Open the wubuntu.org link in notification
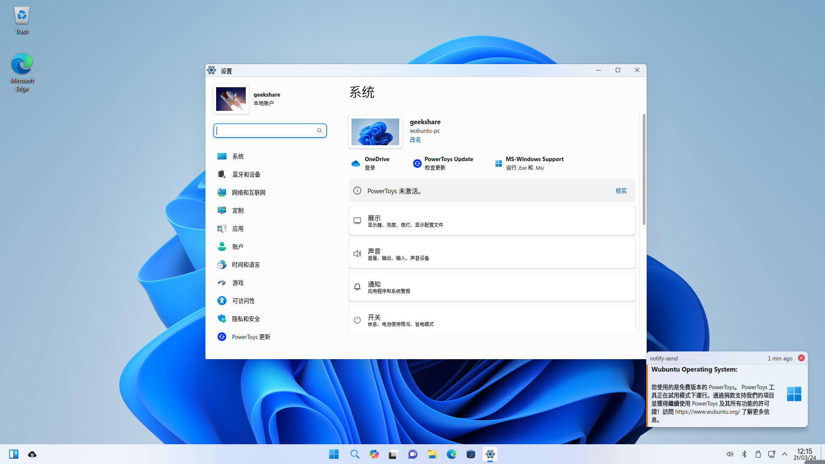825x464 pixels. 706,412
